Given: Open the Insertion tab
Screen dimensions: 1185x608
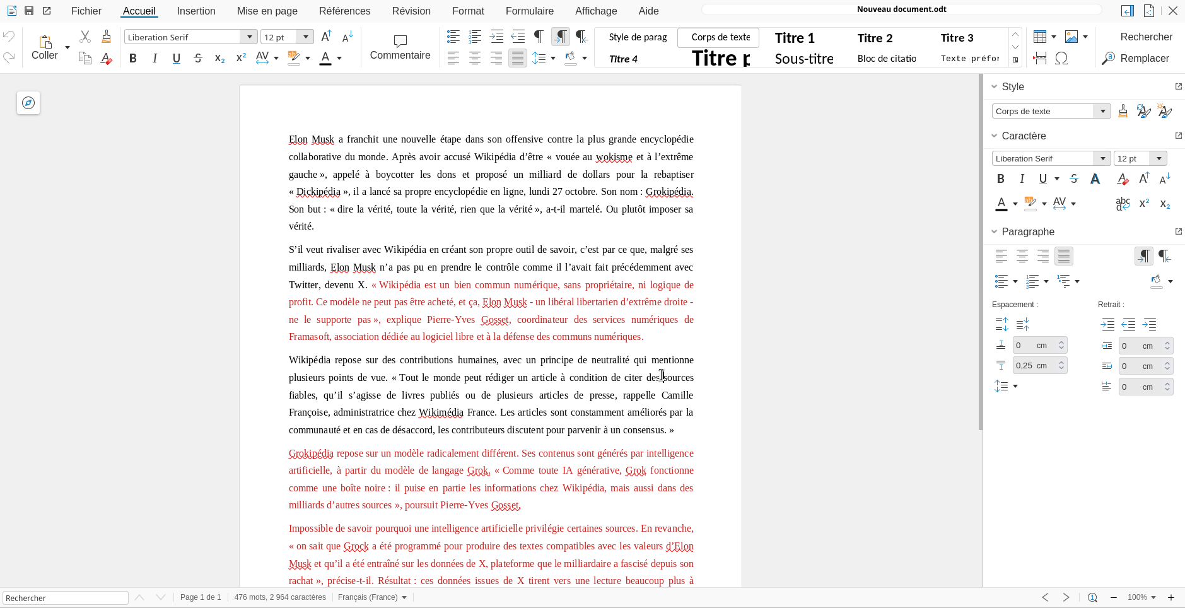Looking at the screenshot, I should (x=196, y=11).
